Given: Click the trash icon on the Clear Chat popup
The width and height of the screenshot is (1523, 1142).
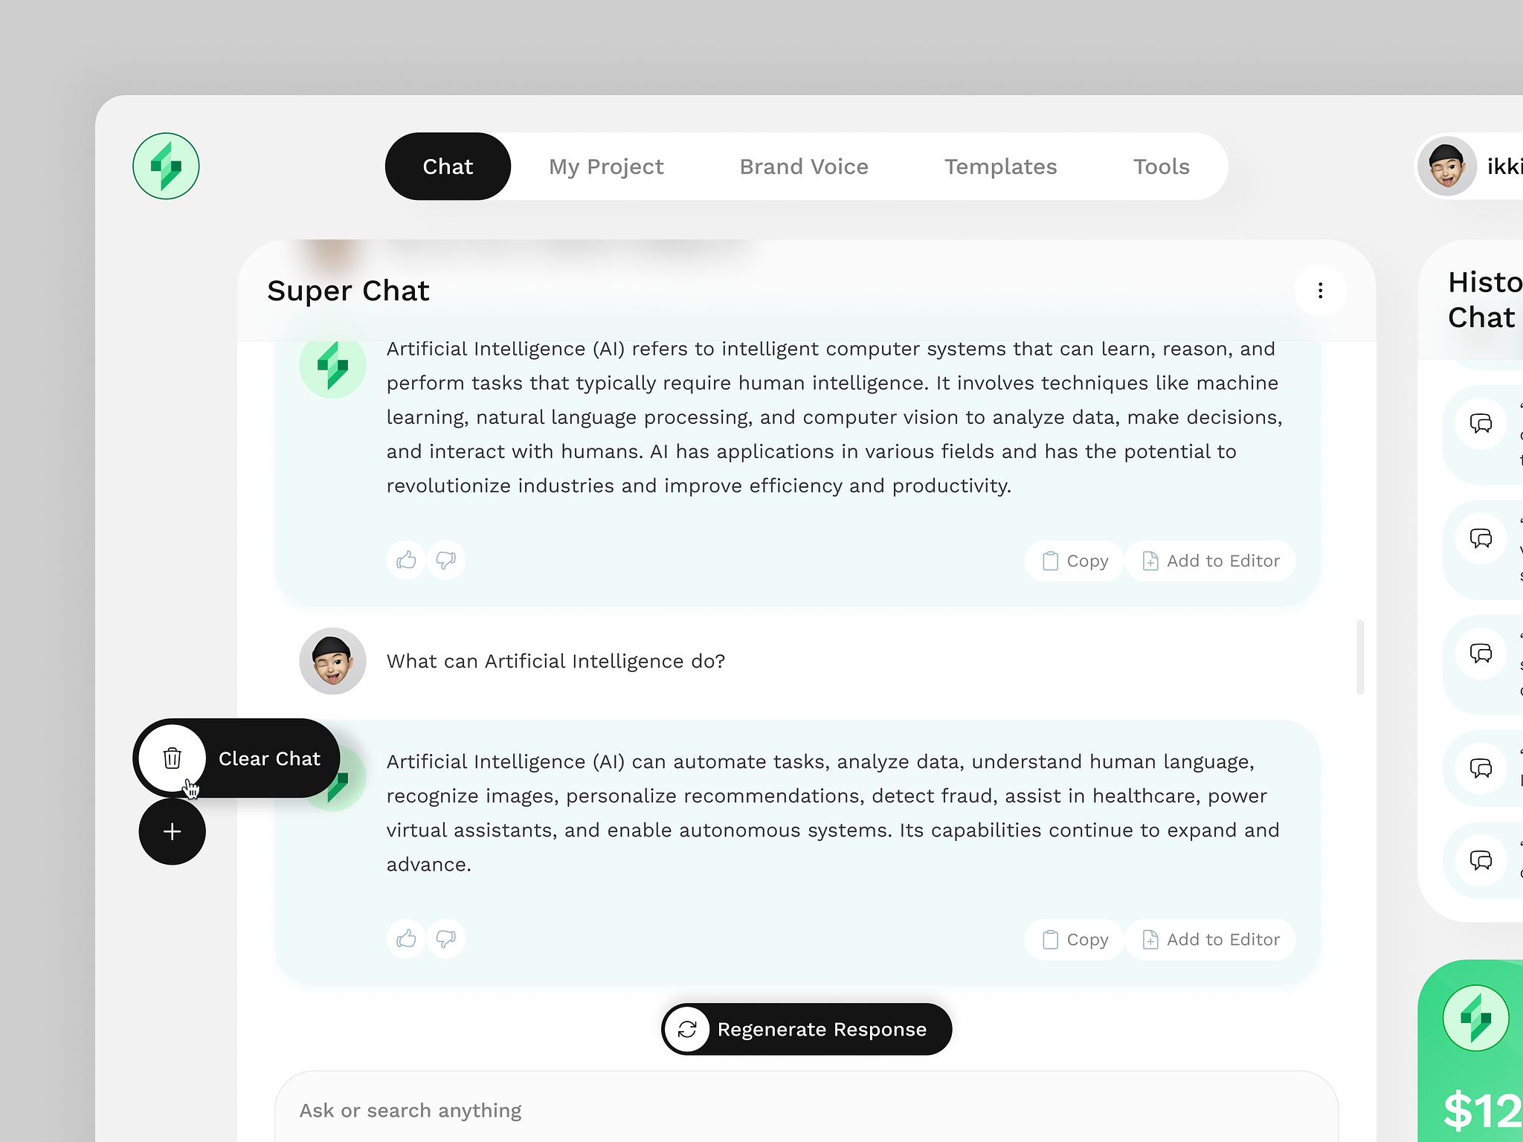Looking at the screenshot, I should pos(172,758).
